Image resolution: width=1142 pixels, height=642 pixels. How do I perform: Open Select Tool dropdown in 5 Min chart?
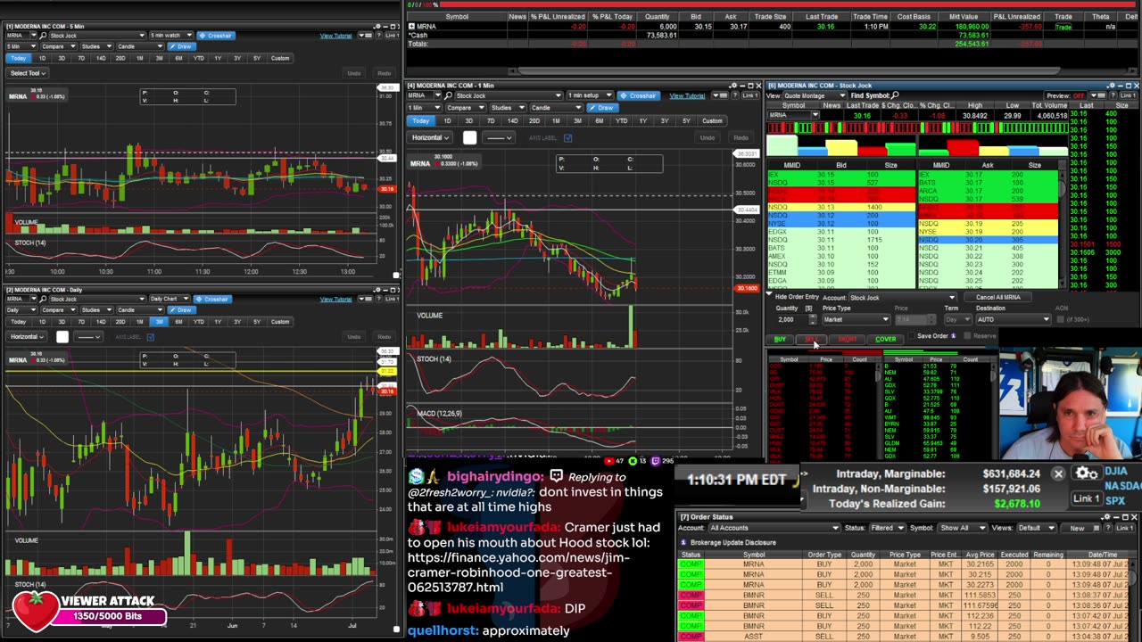(x=28, y=73)
